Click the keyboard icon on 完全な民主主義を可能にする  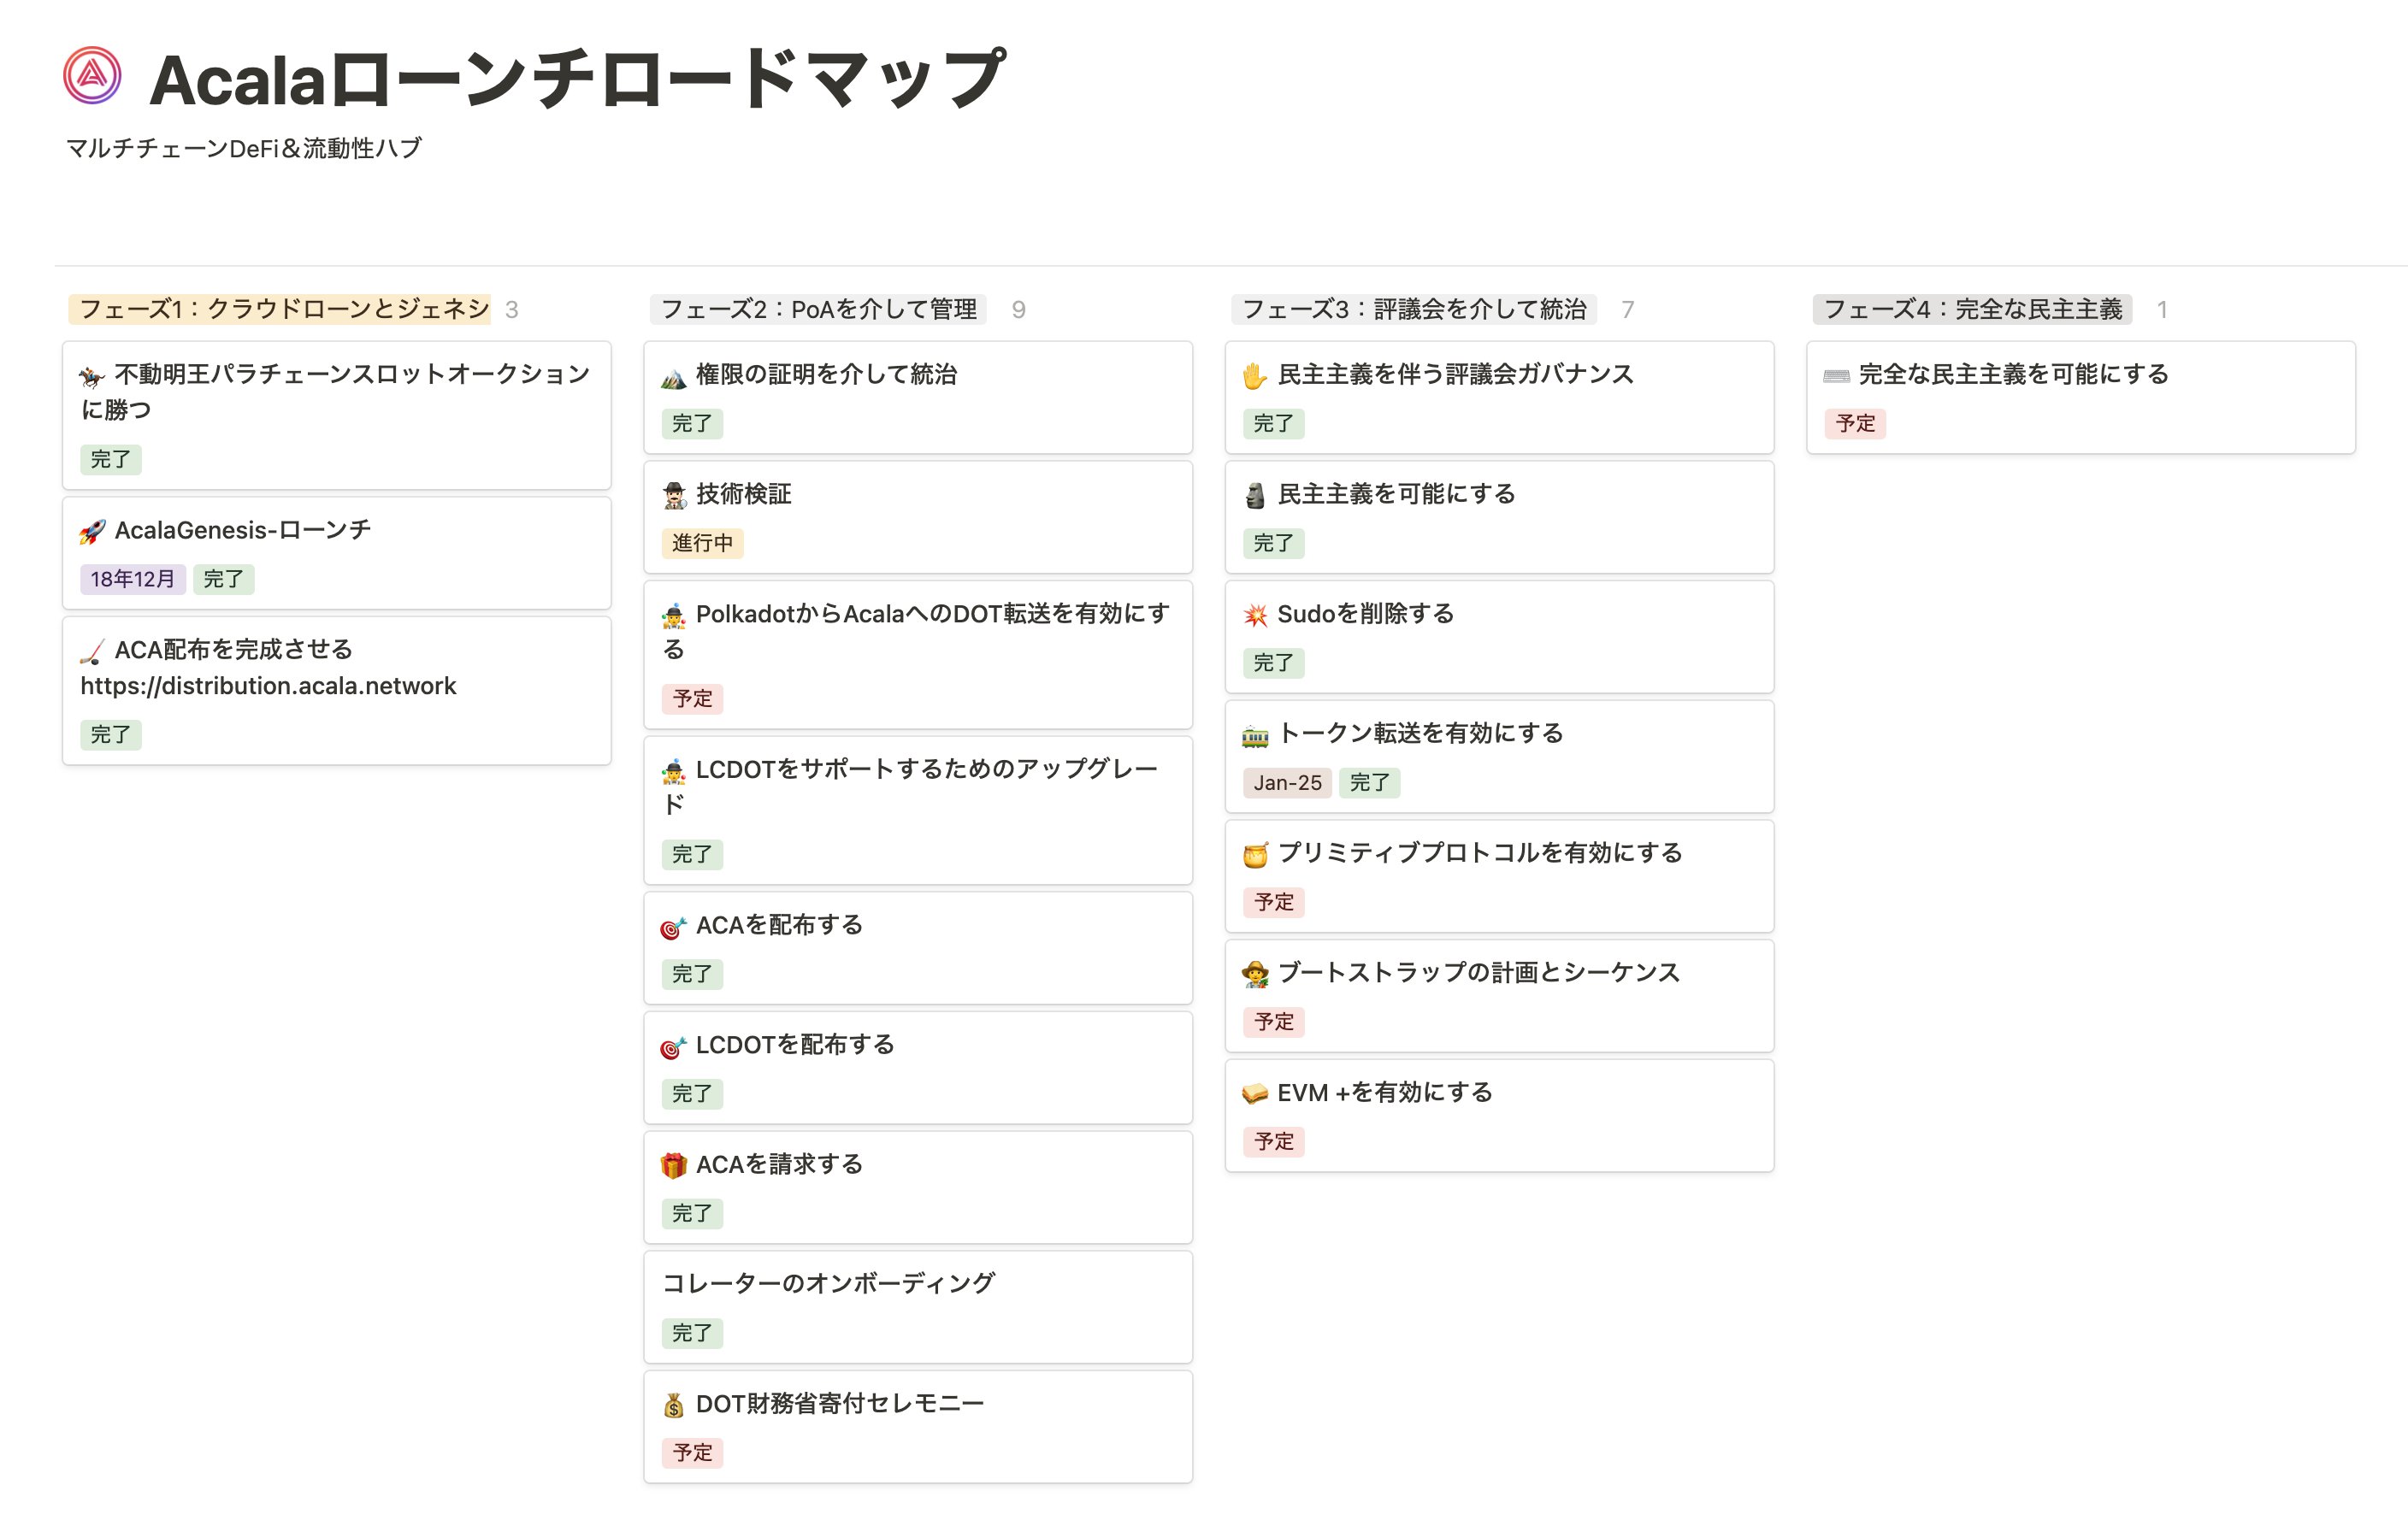(1836, 376)
